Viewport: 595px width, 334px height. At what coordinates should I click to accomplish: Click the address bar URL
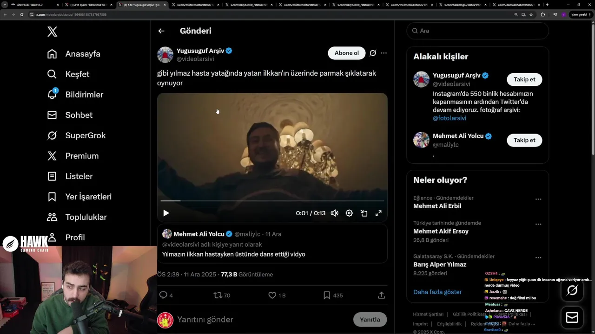71,14
